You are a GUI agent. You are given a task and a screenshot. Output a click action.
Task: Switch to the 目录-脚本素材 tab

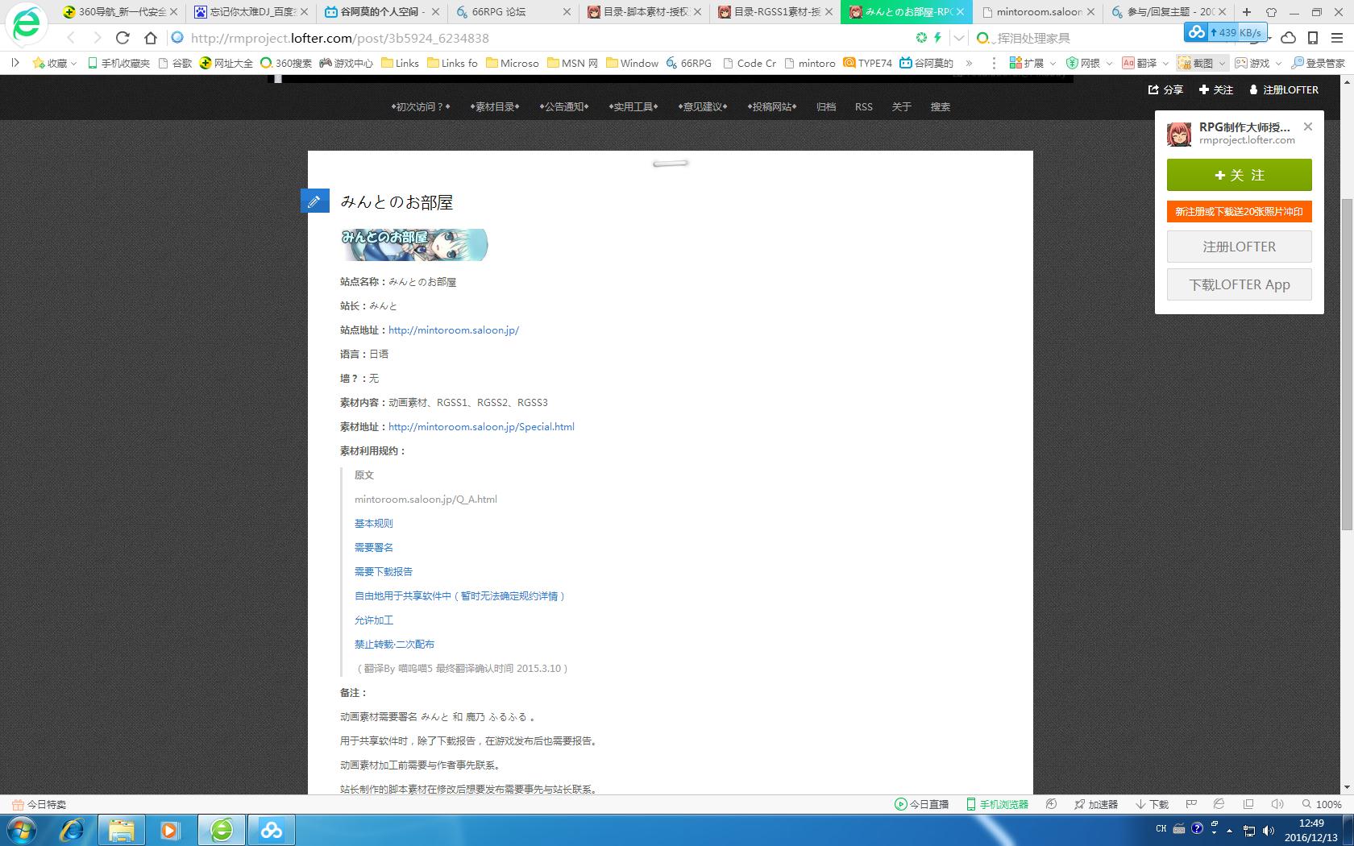click(x=643, y=12)
